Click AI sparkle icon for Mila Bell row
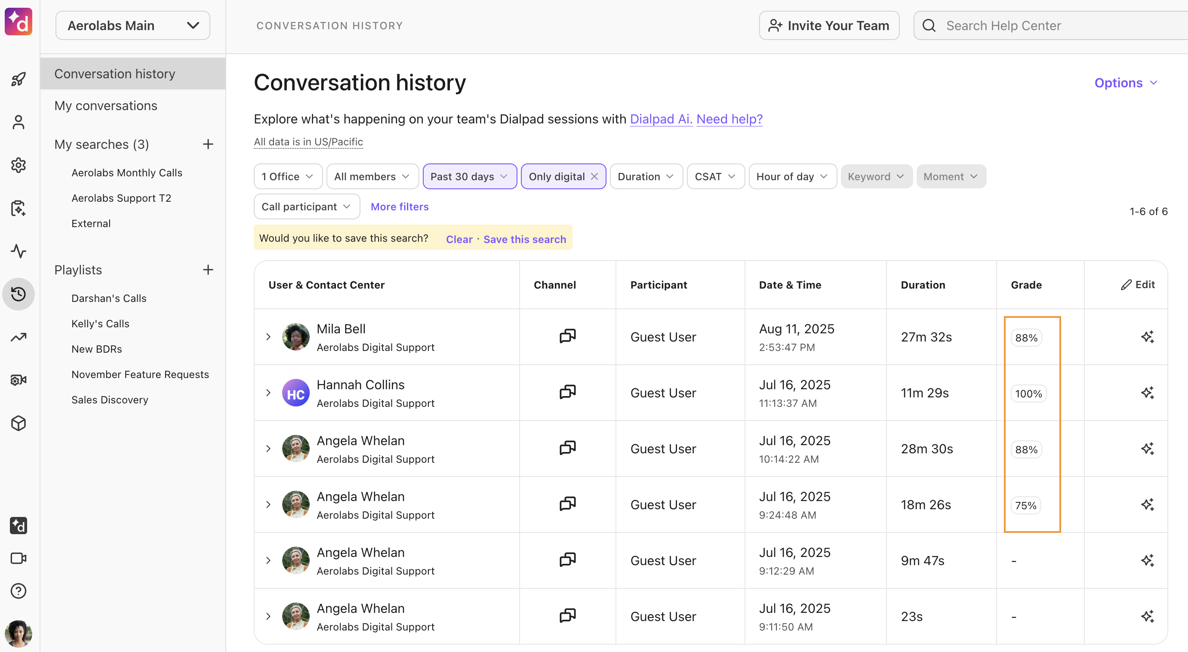 (1148, 337)
